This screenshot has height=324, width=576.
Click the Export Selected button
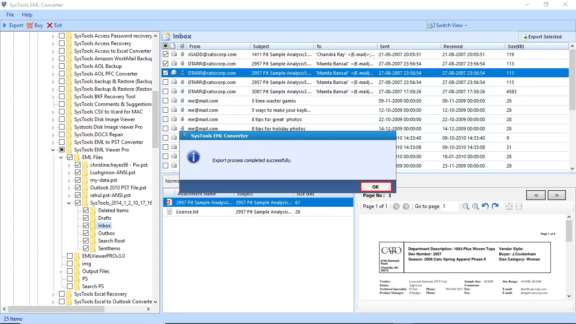(541, 37)
